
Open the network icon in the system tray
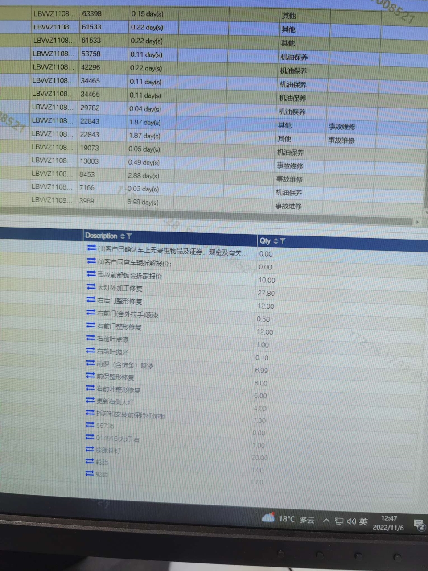point(339,521)
